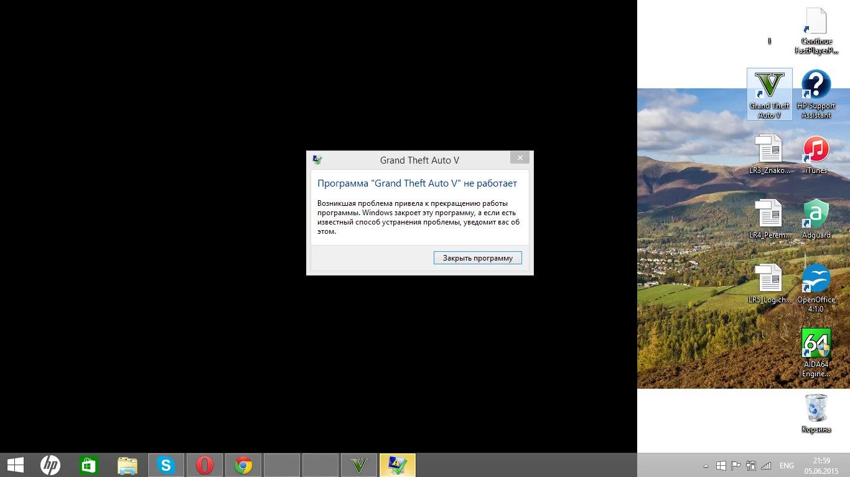Select the LR4_Perem... document on the desktop
The height and width of the screenshot is (477, 850).
[x=769, y=219]
